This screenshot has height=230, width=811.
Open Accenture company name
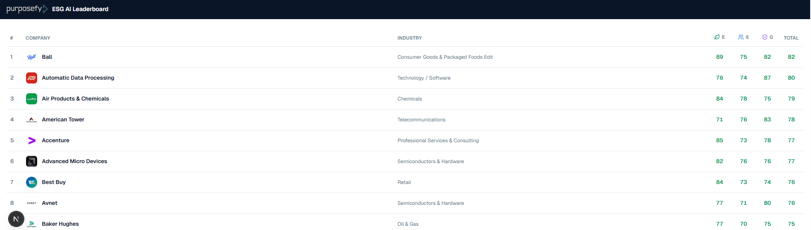coord(56,141)
